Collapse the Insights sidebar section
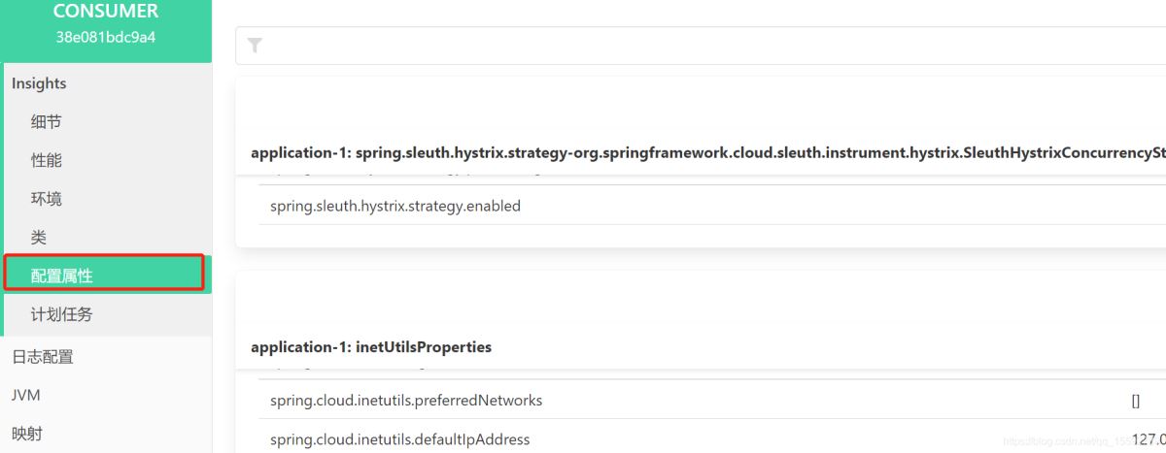This screenshot has height=453, width=1166. [39, 83]
